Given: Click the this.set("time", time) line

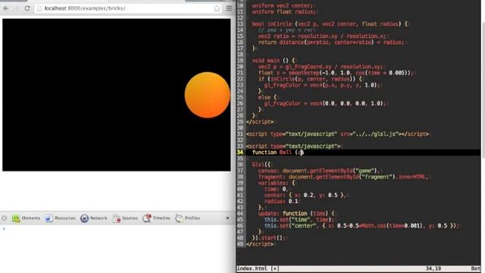Looking at the screenshot, I should [x=299, y=220].
